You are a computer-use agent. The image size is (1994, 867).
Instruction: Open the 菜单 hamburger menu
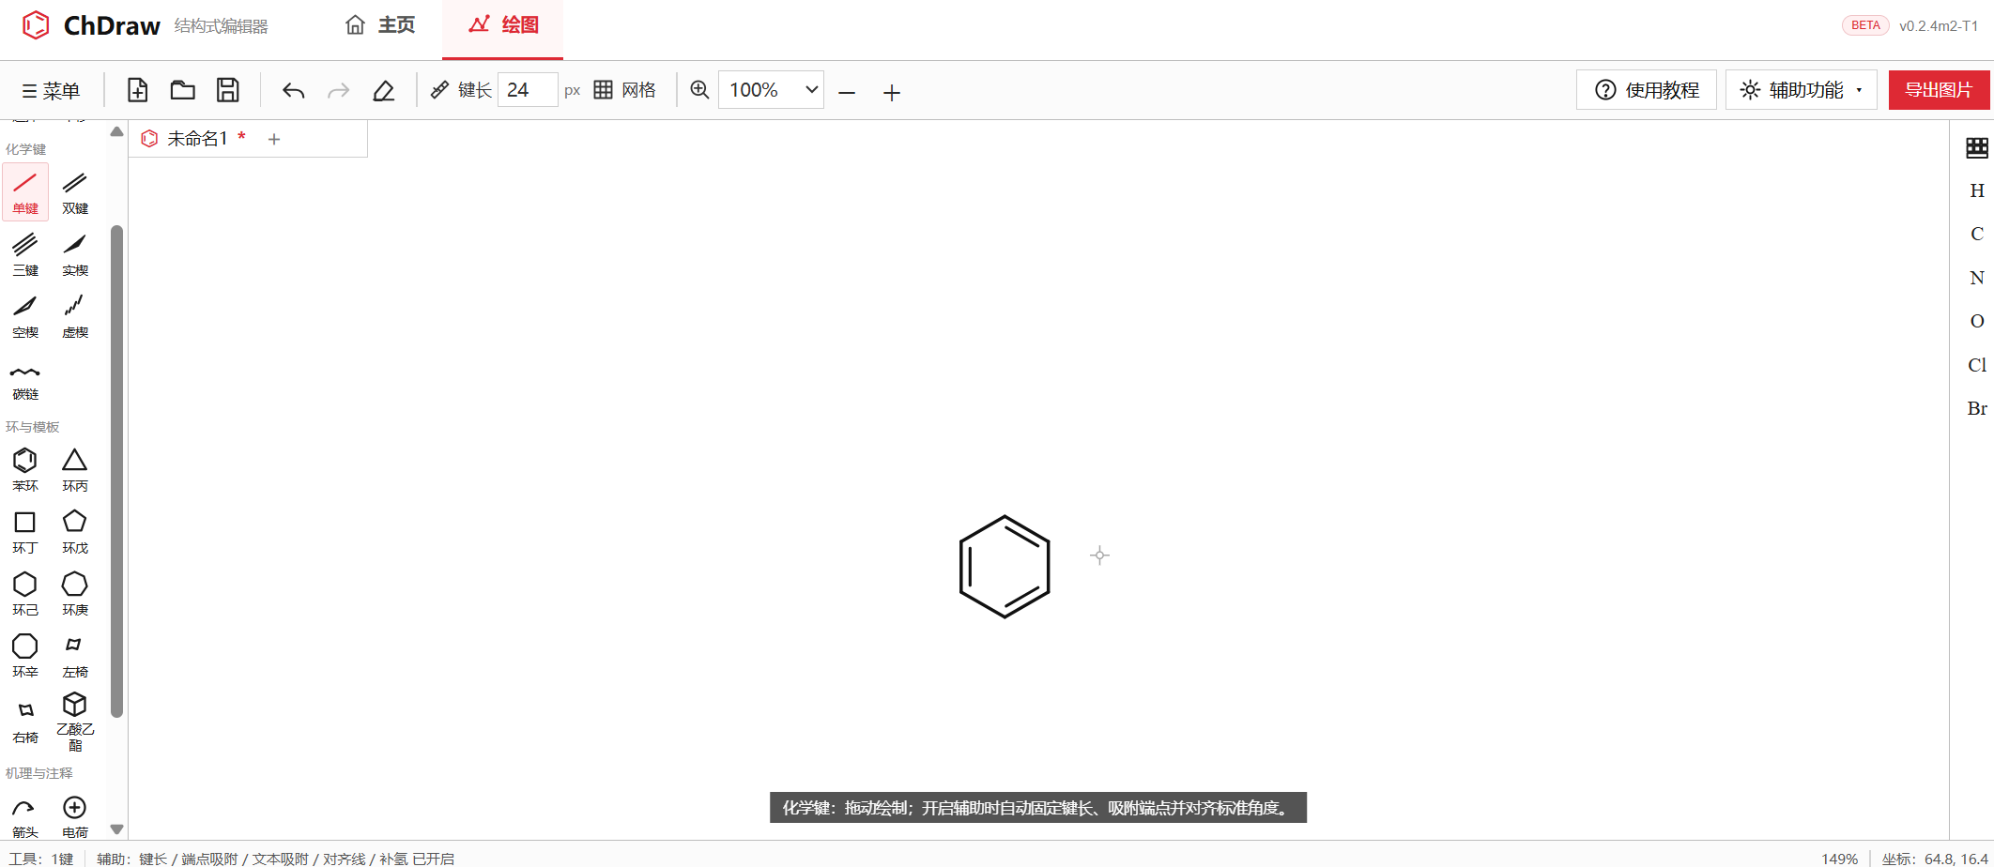point(51,91)
